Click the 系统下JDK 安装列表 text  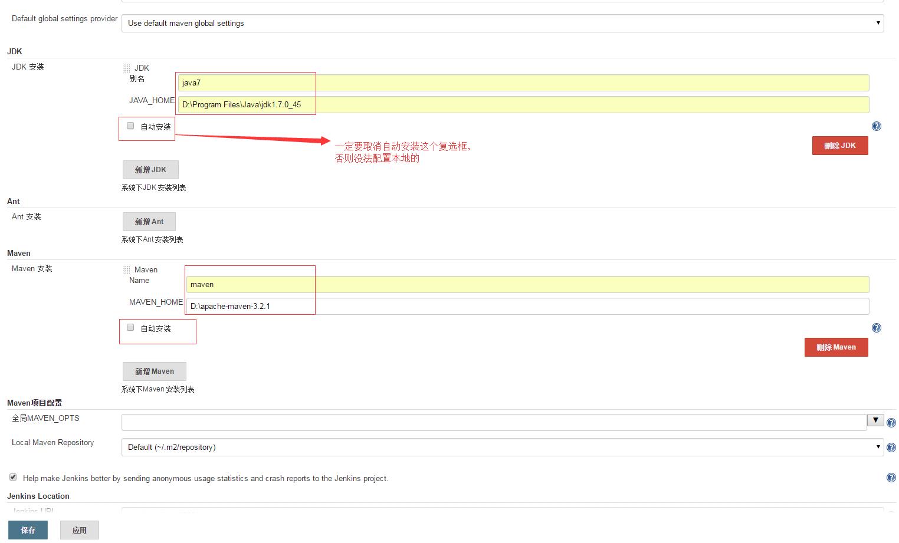click(154, 187)
